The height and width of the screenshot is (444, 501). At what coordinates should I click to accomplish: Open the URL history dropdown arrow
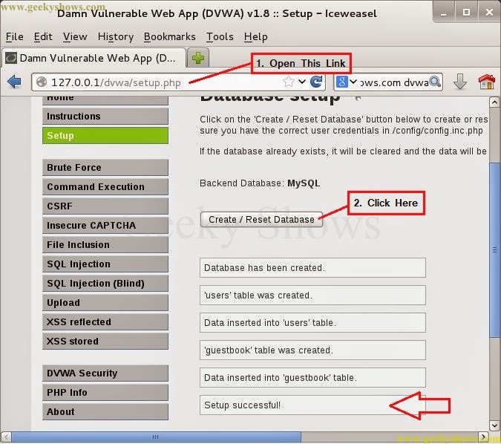tap(302, 82)
